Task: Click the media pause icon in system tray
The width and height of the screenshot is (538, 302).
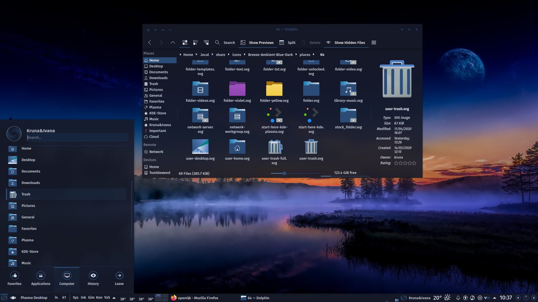Action: (480, 298)
